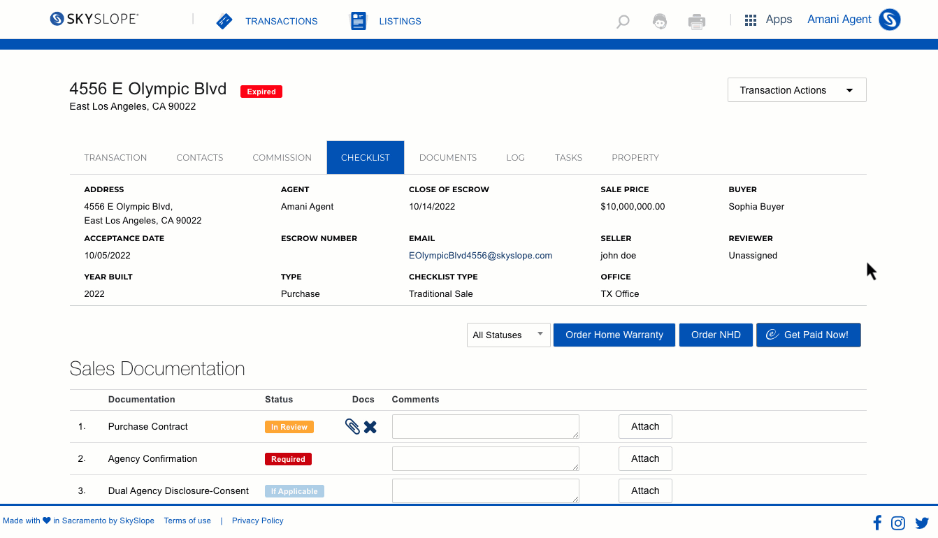Open the LISTINGS menu
Image resolution: width=938 pixels, height=538 pixels.
click(400, 21)
